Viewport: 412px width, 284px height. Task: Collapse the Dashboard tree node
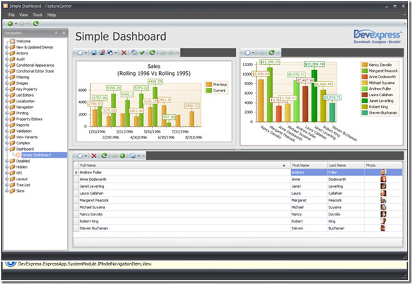pyautogui.click(x=7, y=149)
